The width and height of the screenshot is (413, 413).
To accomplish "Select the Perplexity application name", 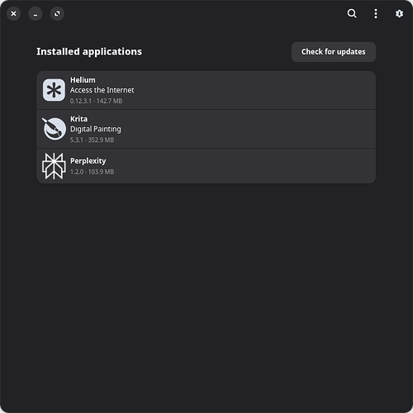I will click(x=88, y=161).
